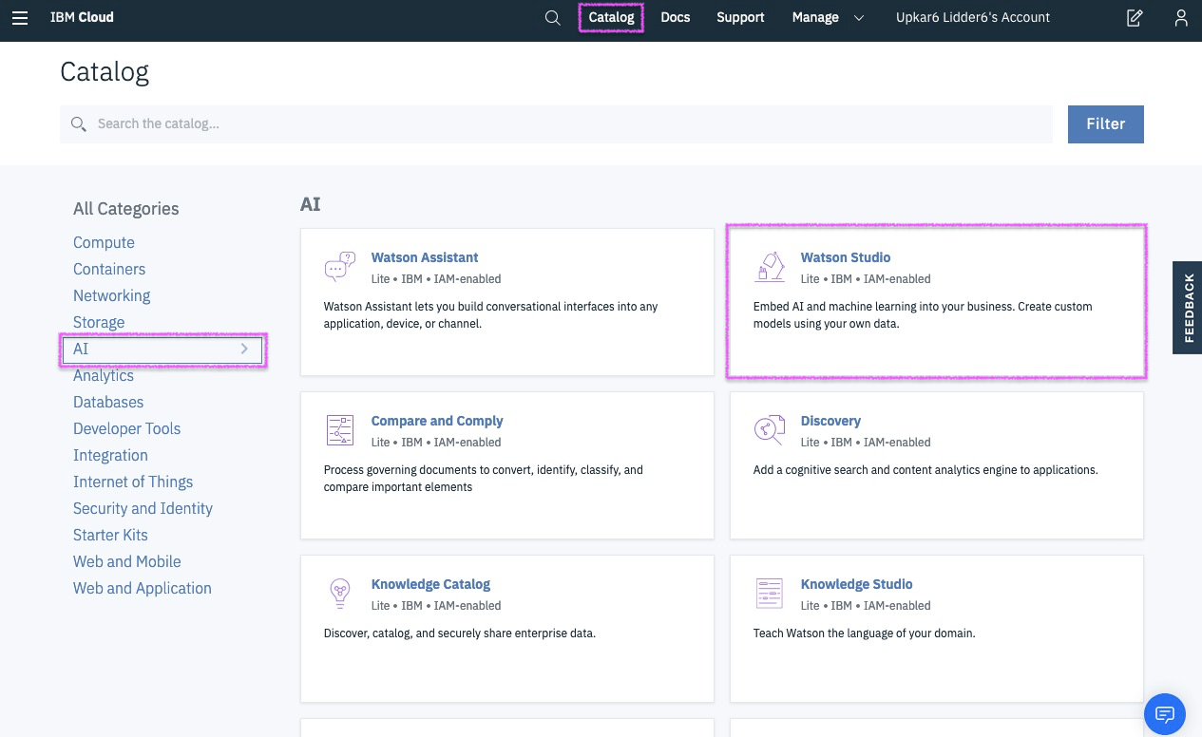Click 'Process governing documents' description text
This screenshot has width=1202, height=737.
[483, 479]
